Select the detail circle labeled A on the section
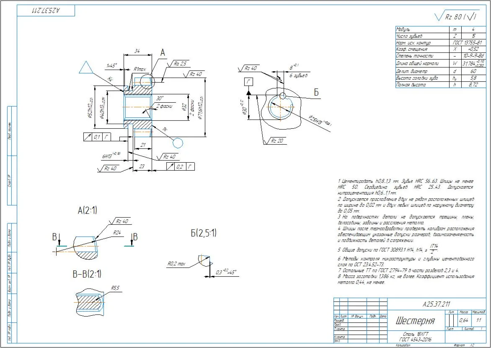 point(147,81)
